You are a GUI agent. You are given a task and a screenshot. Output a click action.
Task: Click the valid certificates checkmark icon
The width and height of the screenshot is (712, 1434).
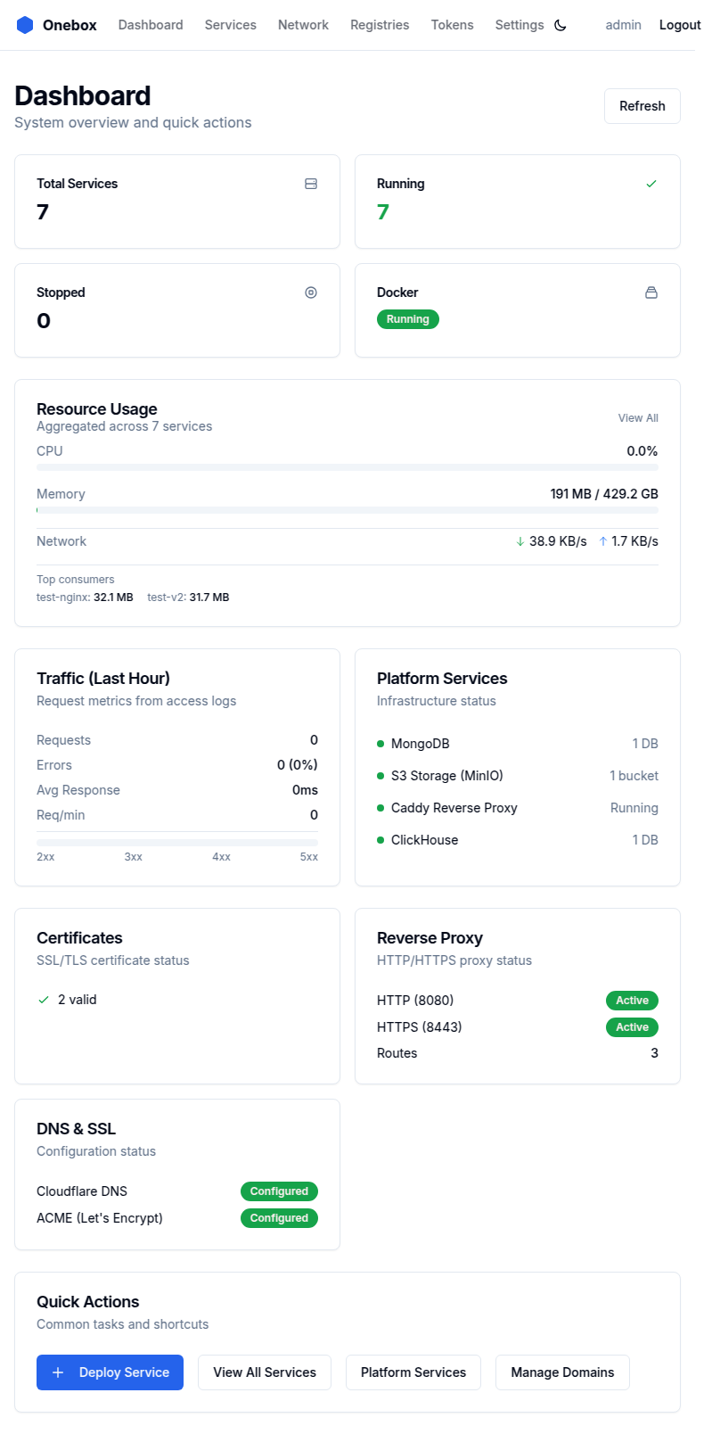point(44,1000)
